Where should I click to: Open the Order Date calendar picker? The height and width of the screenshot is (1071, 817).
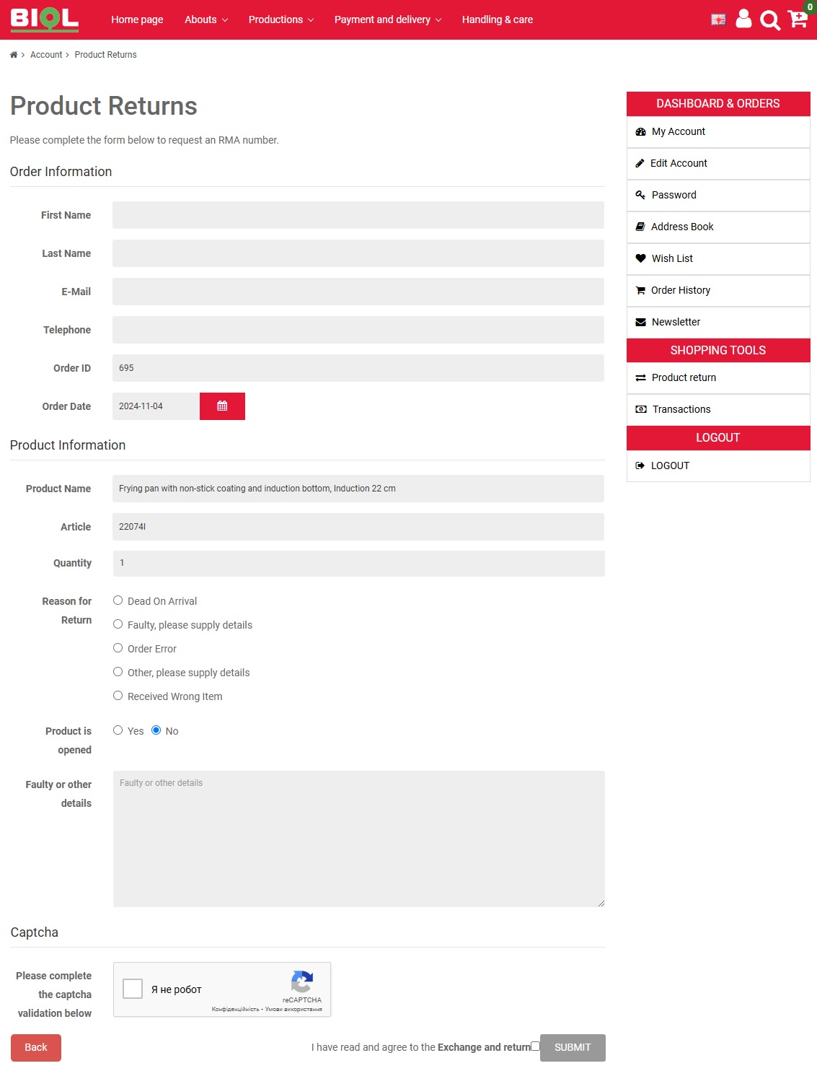pos(222,406)
